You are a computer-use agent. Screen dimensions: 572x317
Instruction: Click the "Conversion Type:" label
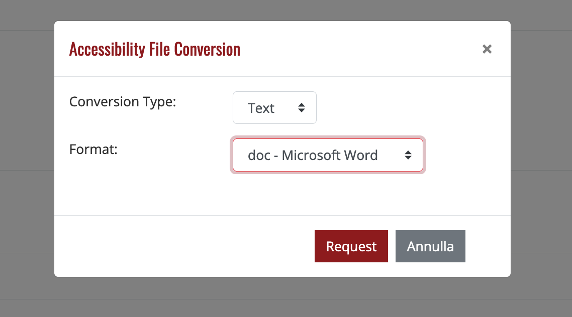[x=123, y=102]
